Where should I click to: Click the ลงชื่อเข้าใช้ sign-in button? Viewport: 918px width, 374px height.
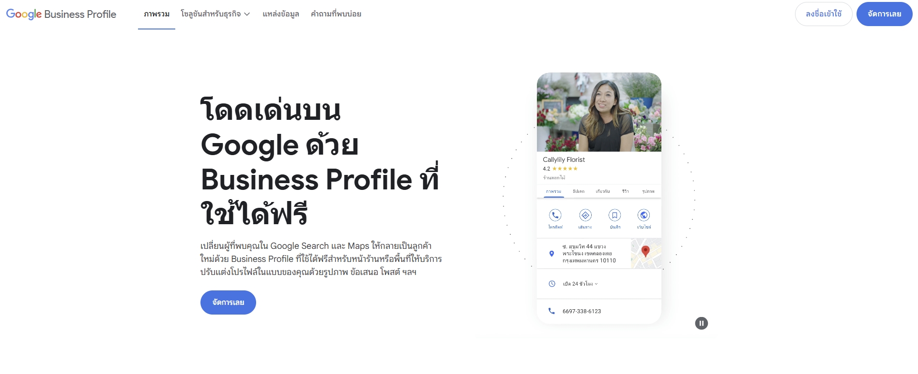[x=824, y=14]
